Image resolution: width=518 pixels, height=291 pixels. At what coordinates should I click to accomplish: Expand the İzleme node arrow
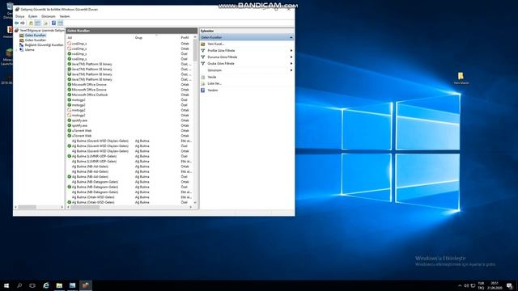16,50
